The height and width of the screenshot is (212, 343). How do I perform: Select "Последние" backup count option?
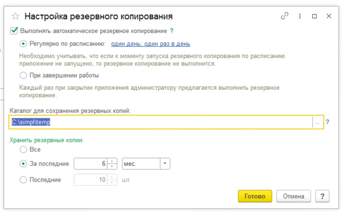pyautogui.click(x=24, y=180)
